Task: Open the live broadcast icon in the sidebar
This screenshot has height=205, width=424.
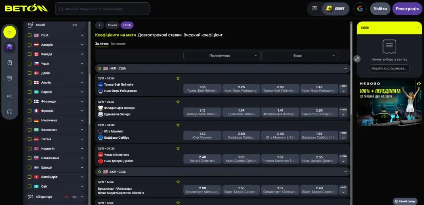Action: (10, 96)
